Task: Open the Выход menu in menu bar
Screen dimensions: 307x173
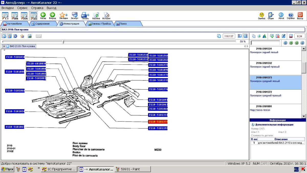Action: [51, 8]
